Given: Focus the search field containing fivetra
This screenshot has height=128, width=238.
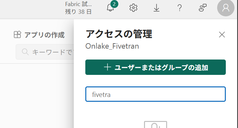Looking at the screenshot, I should click(156, 94).
